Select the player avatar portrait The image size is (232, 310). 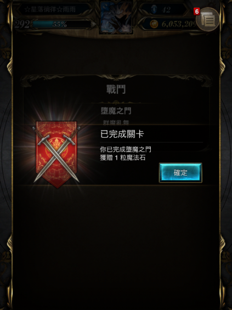click(x=116, y=17)
